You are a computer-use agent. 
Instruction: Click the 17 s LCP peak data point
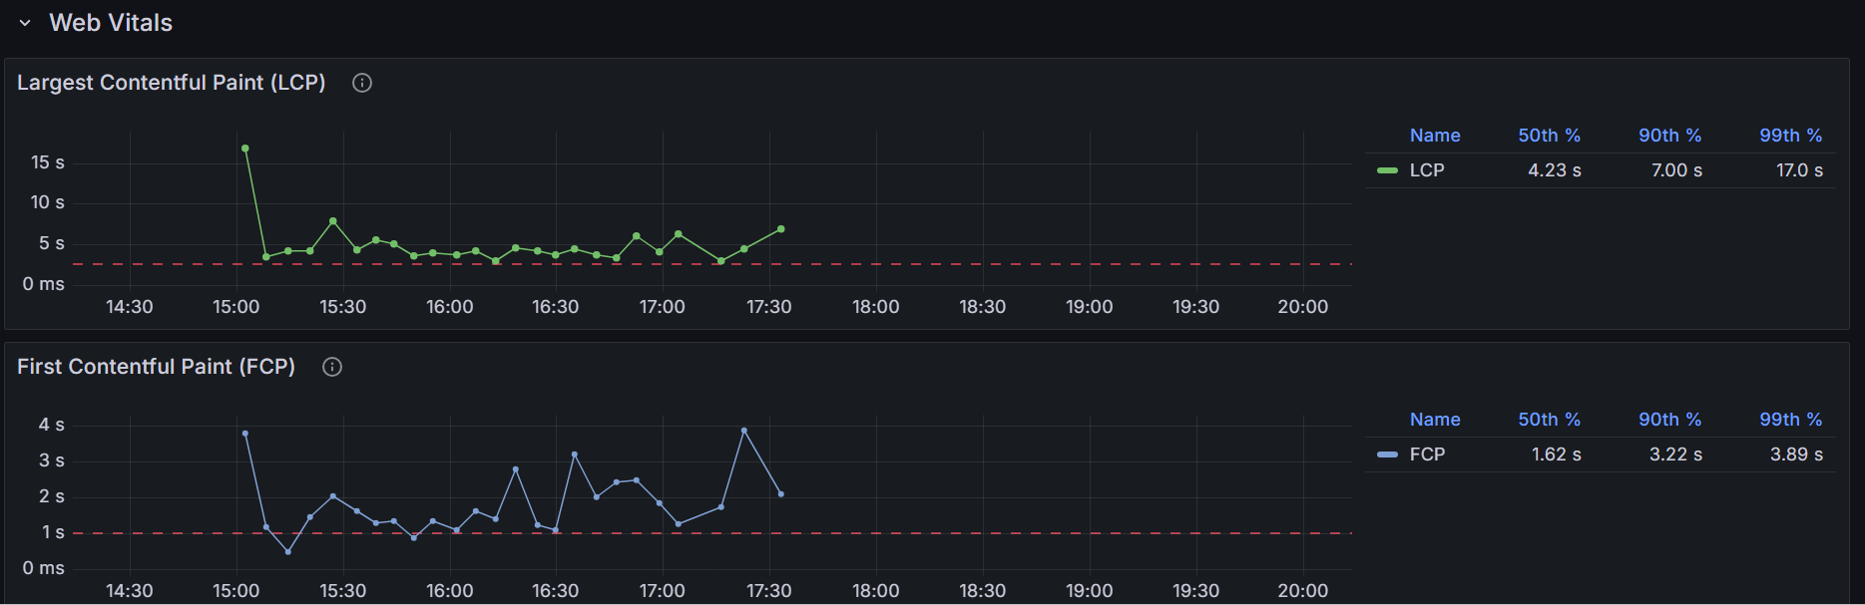point(245,149)
